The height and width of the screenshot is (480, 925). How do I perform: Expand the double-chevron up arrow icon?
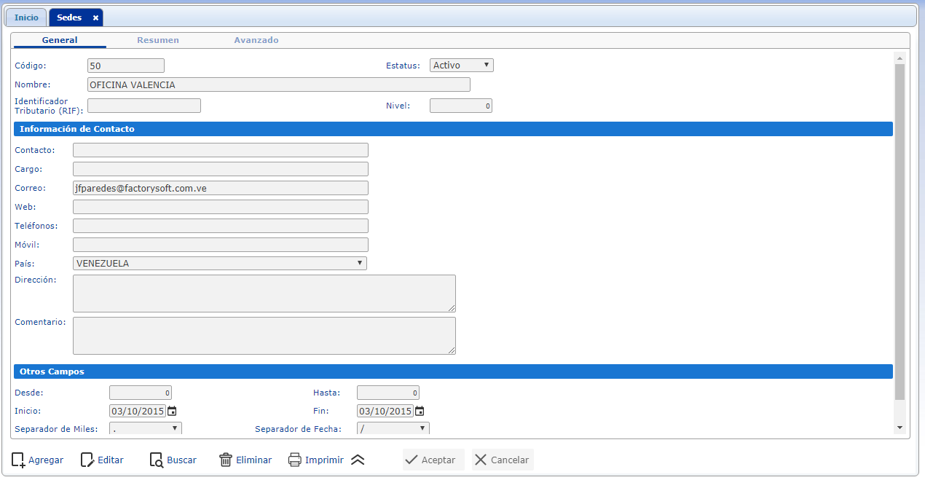(358, 460)
